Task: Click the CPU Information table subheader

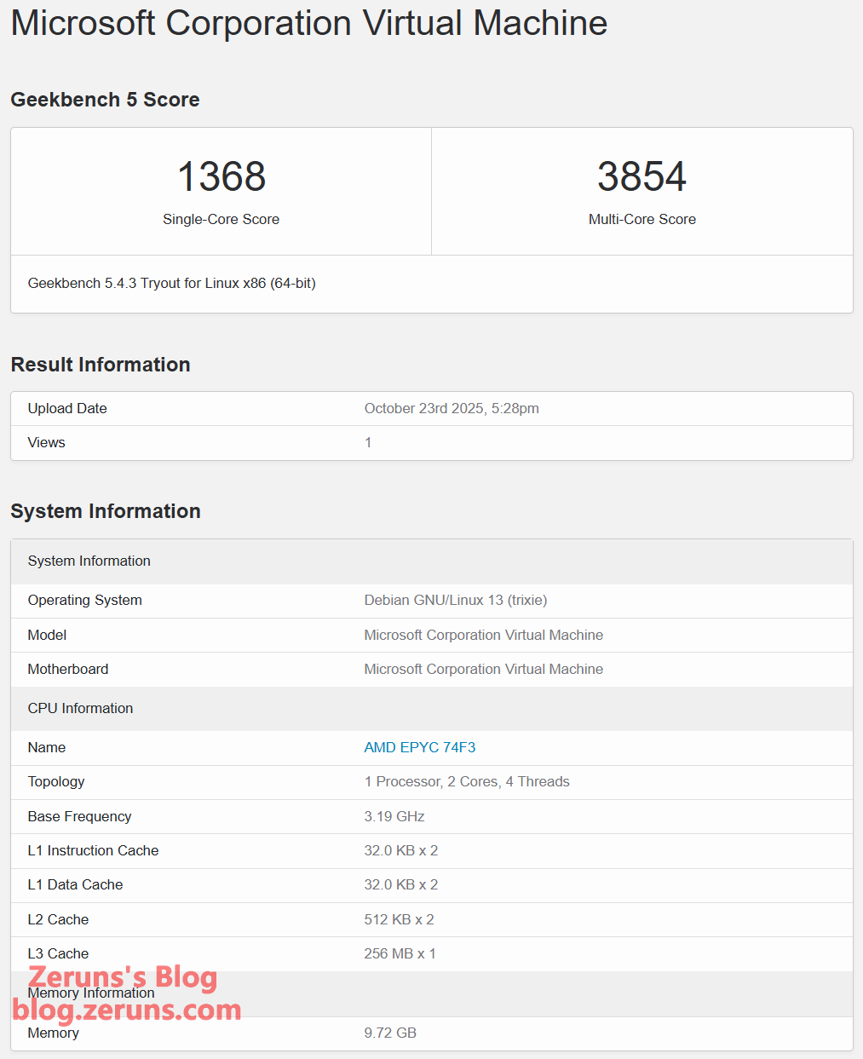Action: (x=80, y=708)
